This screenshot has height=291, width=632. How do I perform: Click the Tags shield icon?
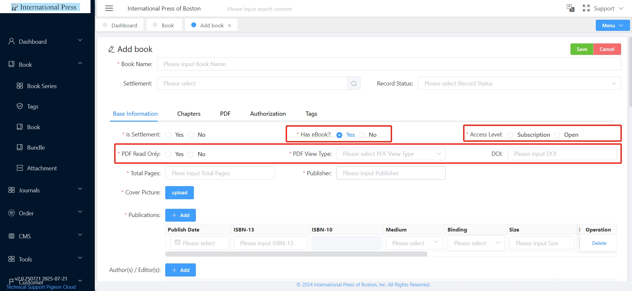click(20, 106)
